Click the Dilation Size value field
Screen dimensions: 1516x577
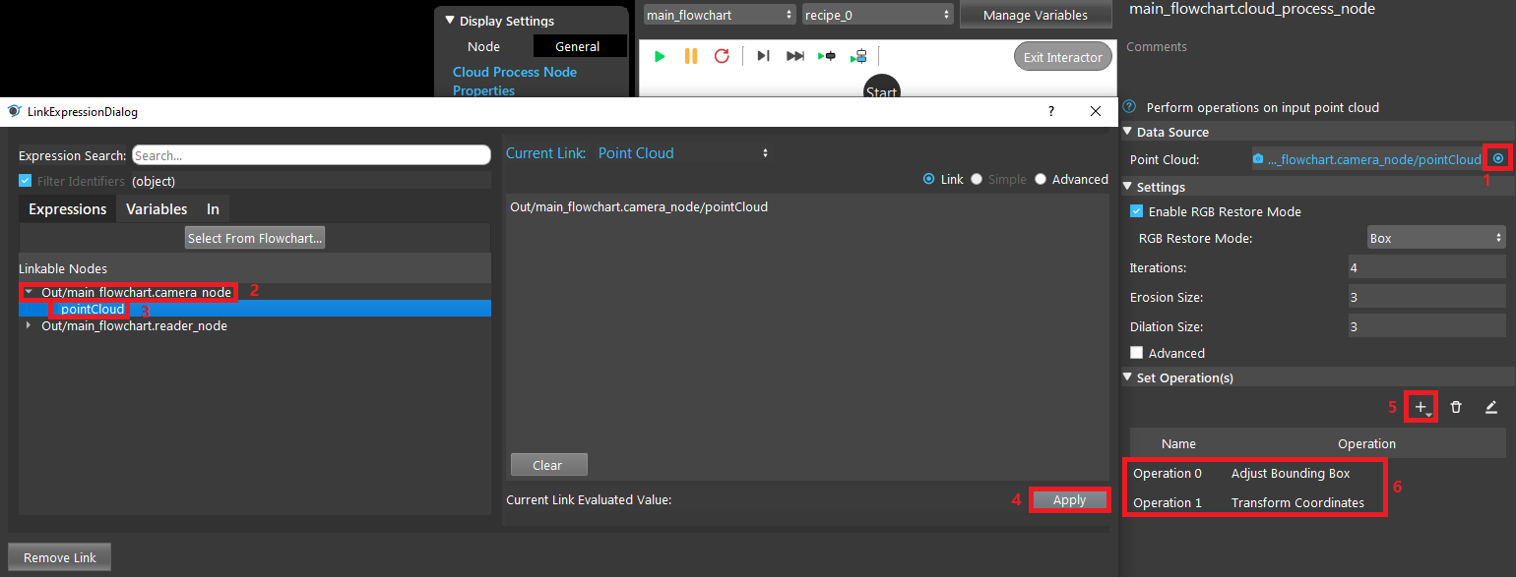click(x=1426, y=326)
